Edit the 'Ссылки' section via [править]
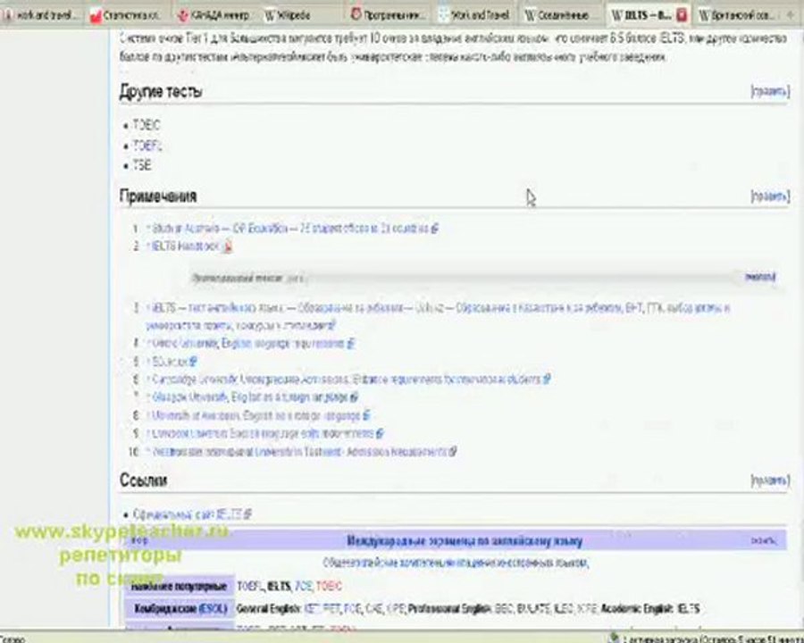804x643 pixels. pyautogui.click(x=770, y=480)
